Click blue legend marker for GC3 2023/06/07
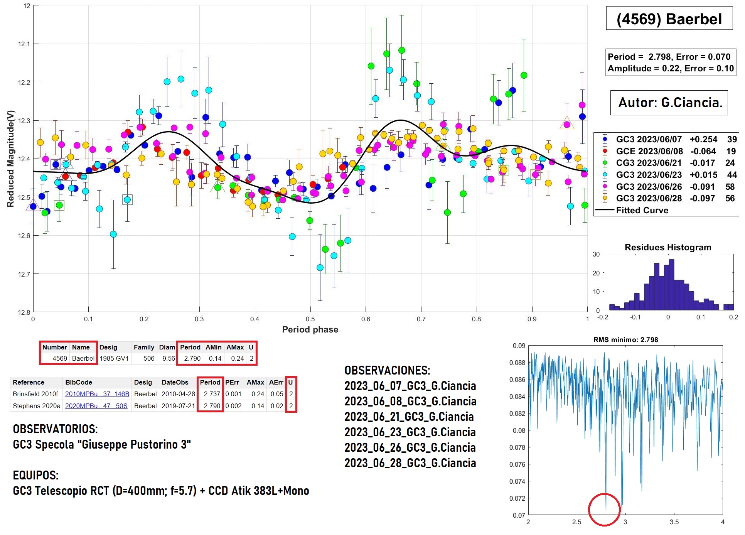 (x=605, y=139)
